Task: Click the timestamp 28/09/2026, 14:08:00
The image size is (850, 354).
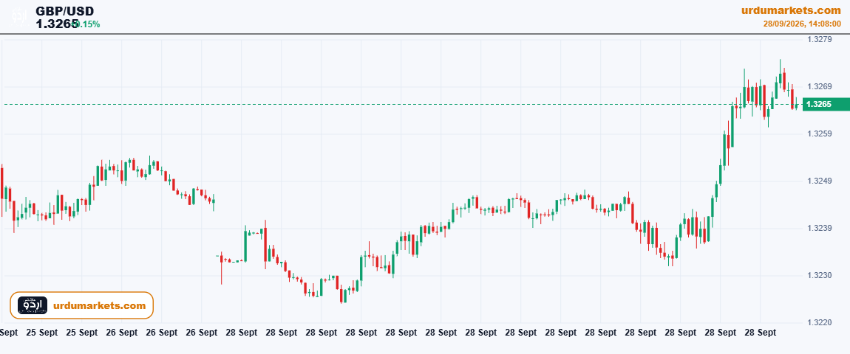Action: tap(802, 24)
